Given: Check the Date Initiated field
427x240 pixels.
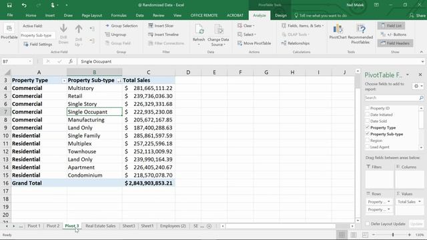Looking at the screenshot, I should click(368, 115).
